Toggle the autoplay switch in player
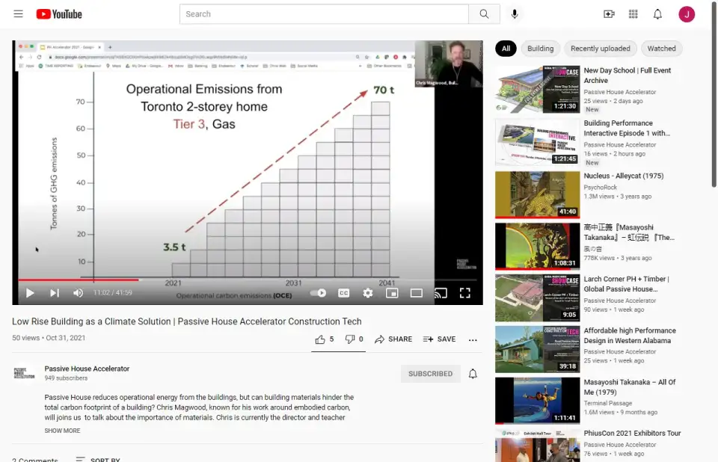Image resolution: width=718 pixels, height=462 pixels. [319, 293]
